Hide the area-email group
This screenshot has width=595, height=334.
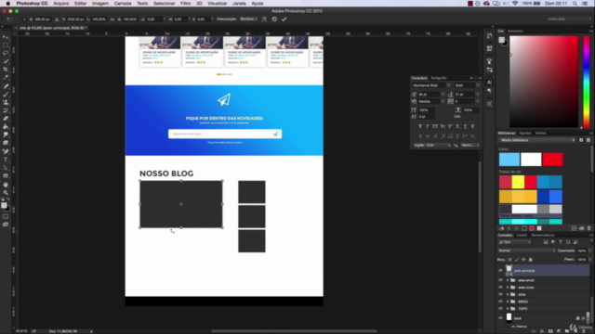[500, 280]
